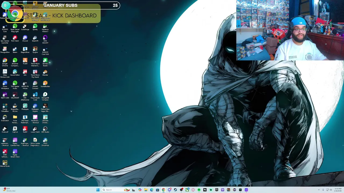Open Streamer Companion desktop icon
Image resolution: width=344 pixels, height=193 pixels.
click(x=15, y=62)
